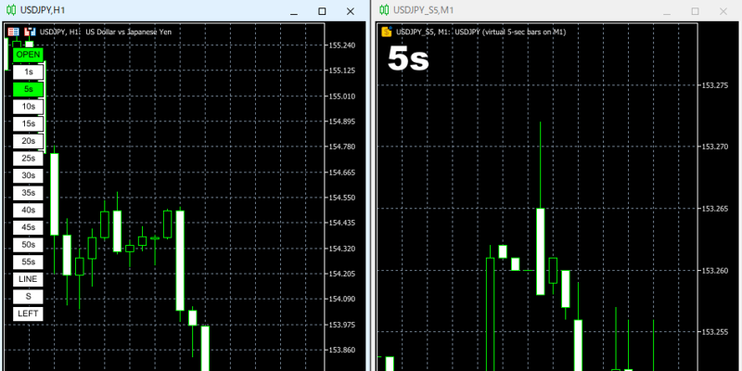
Task: Choose the 15s interval option
Action: (28, 123)
